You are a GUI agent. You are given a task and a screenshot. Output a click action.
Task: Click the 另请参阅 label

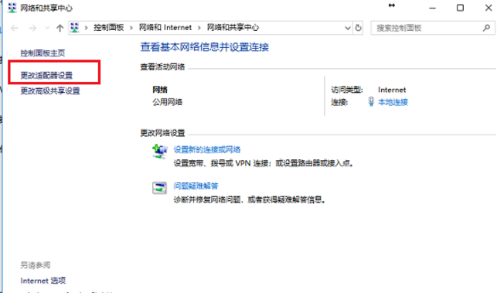tap(36, 265)
